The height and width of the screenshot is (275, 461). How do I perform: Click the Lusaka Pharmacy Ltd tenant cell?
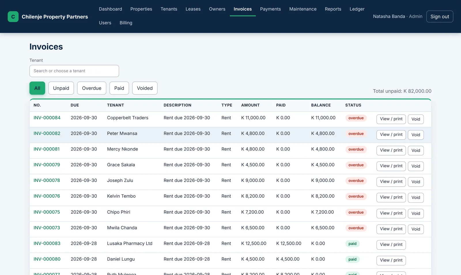(x=130, y=243)
